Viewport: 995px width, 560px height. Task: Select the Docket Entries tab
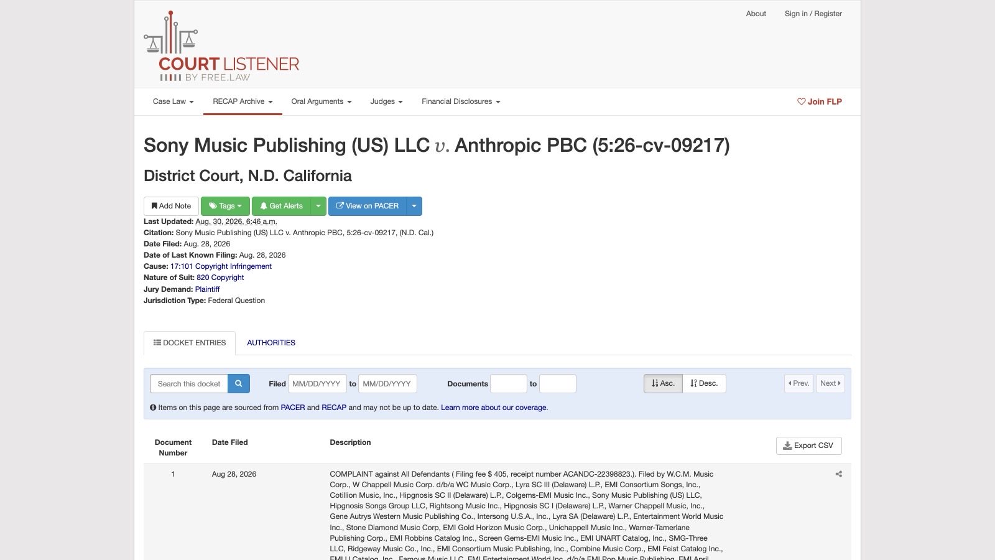click(190, 343)
